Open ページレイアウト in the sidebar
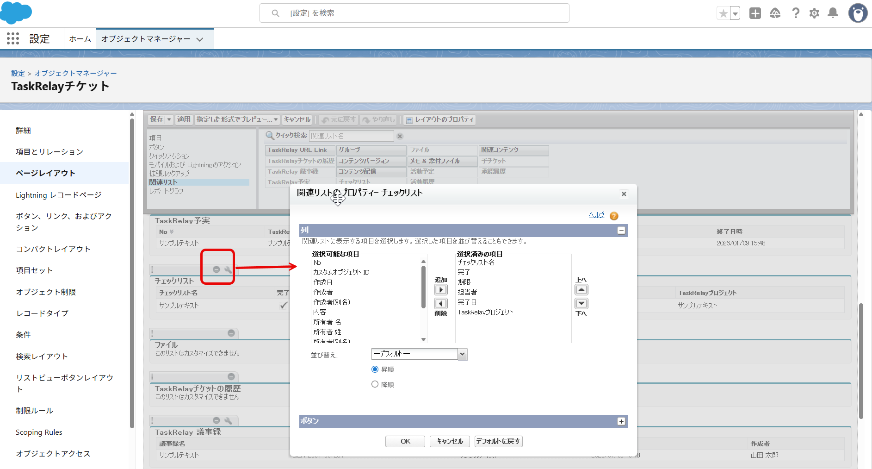This screenshot has height=469, width=872. click(45, 173)
